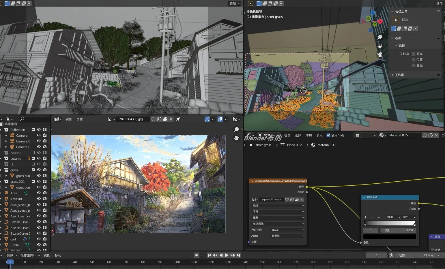Disable rendering for cart via camera icon
This screenshot has height=269, width=445.
click(44, 239)
